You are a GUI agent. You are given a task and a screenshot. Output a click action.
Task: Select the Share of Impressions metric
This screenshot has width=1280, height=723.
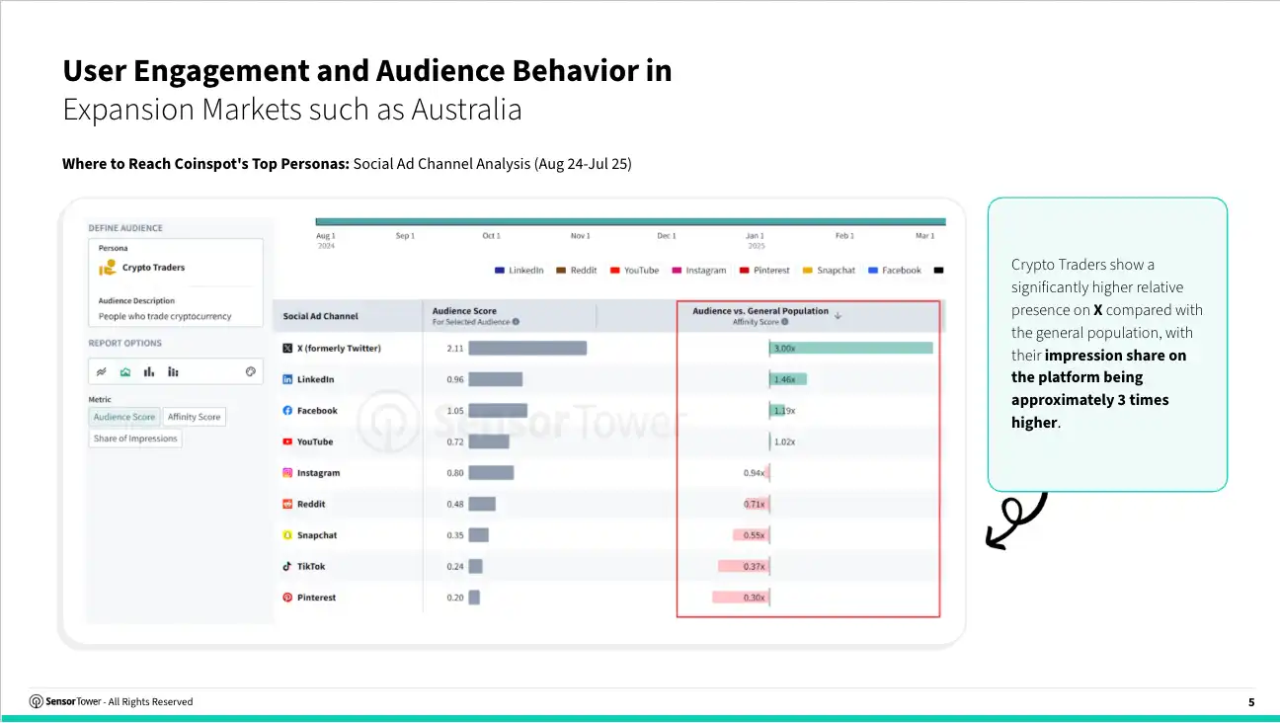(135, 439)
